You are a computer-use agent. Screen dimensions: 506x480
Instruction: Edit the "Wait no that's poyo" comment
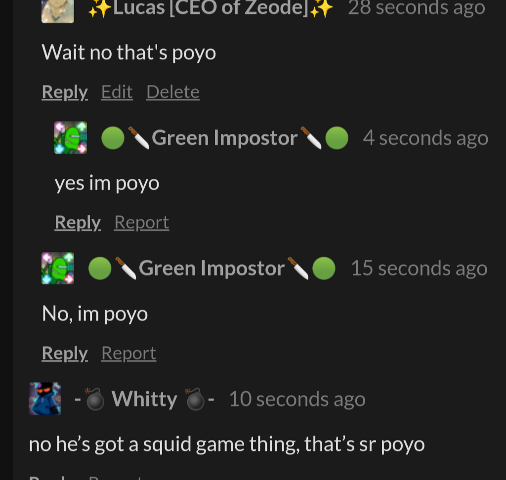(x=117, y=92)
